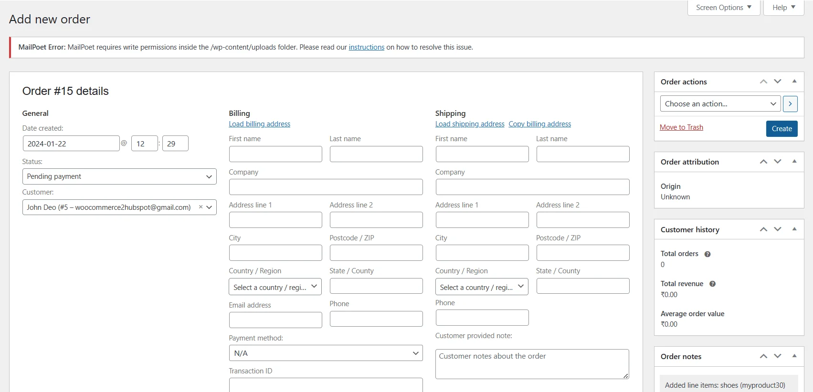Move Customer history panel down
This screenshot has width=813, height=392.
[778, 229]
